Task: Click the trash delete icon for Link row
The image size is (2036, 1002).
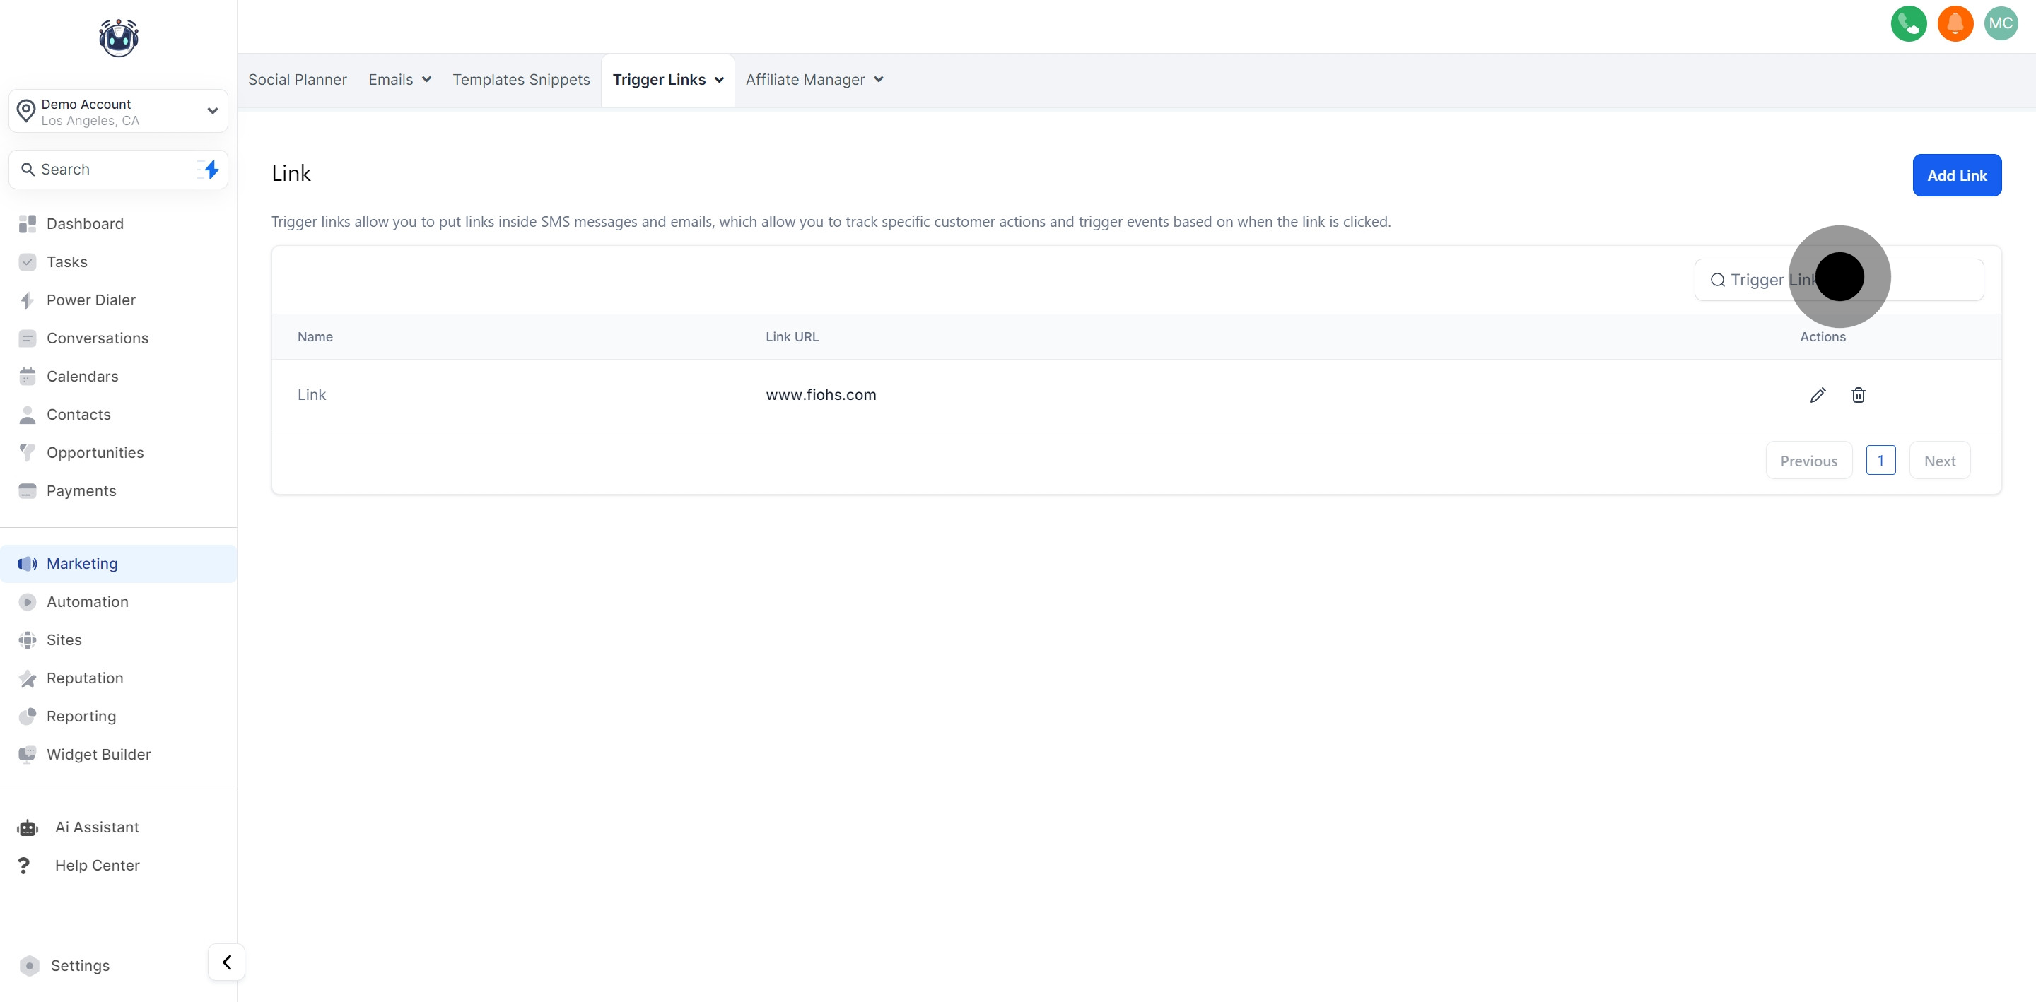Action: point(1858,395)
